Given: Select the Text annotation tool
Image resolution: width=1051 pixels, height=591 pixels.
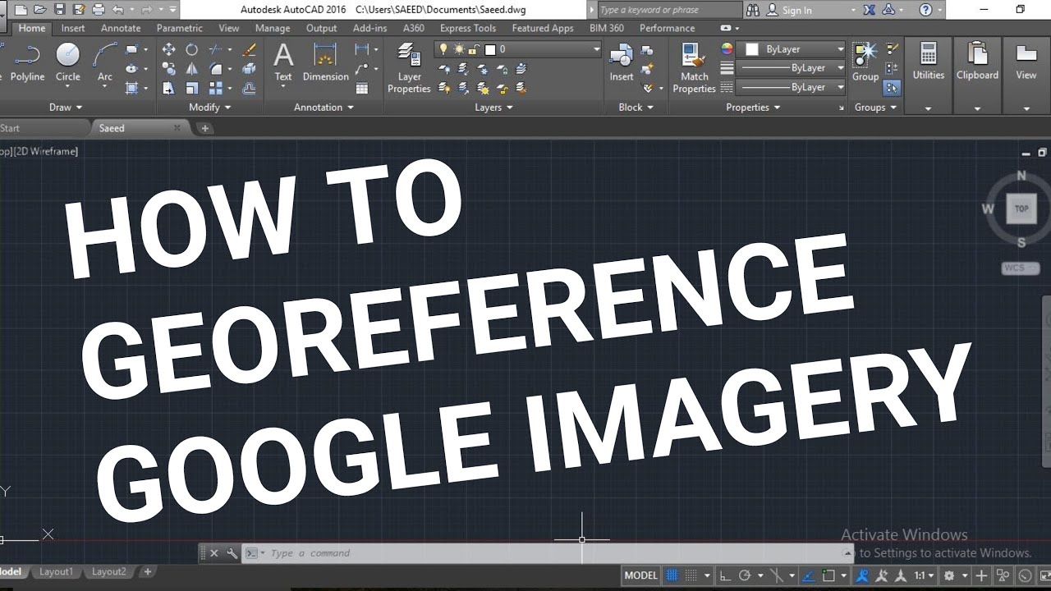Looking at the screenshot, I should tap(283, 63).
